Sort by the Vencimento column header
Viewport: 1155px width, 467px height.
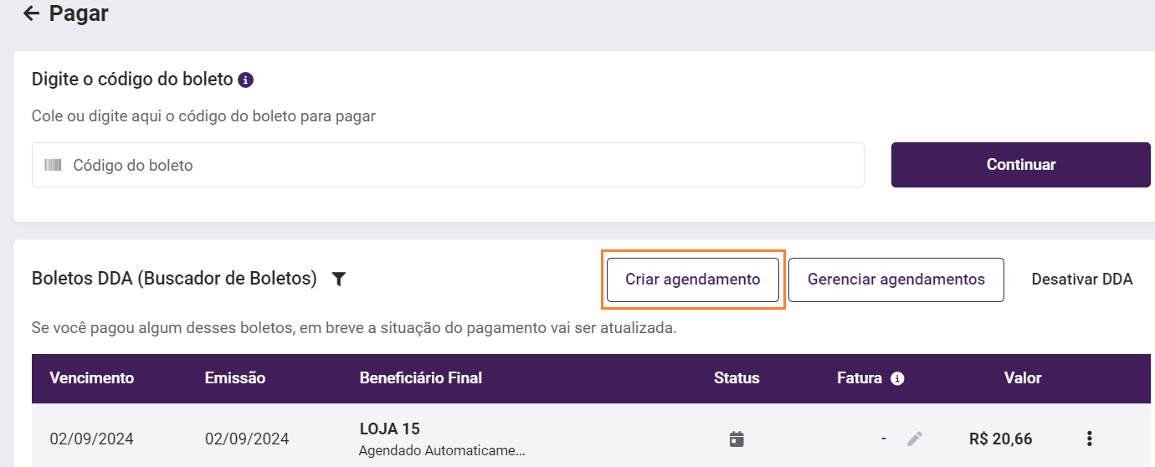(92, 378)
